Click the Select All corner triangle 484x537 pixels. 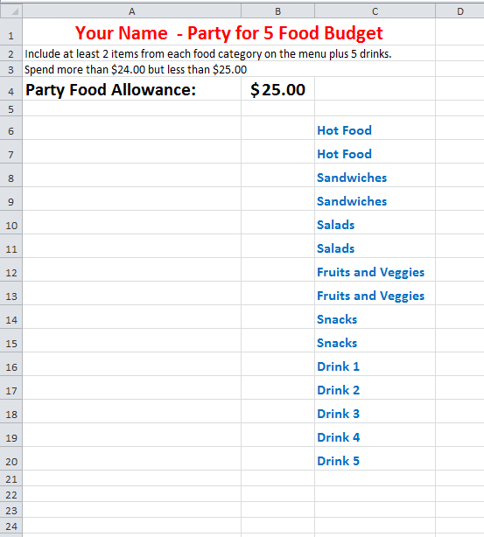(11, 11)
